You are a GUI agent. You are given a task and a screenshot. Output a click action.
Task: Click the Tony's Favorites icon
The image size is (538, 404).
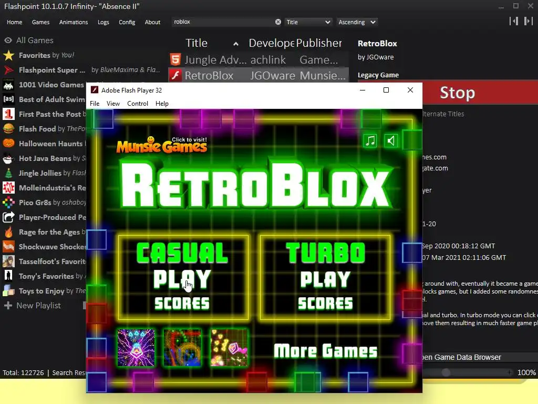click(x=8, y=276)
